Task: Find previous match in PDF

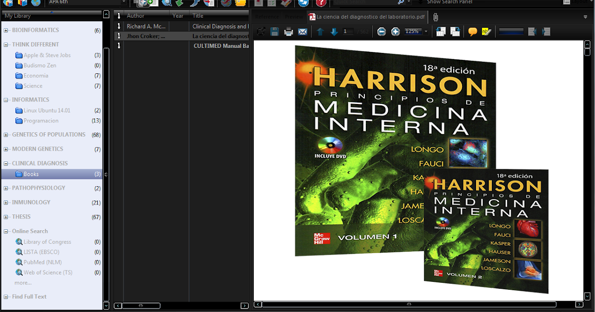Action: (x=532, y=32)
